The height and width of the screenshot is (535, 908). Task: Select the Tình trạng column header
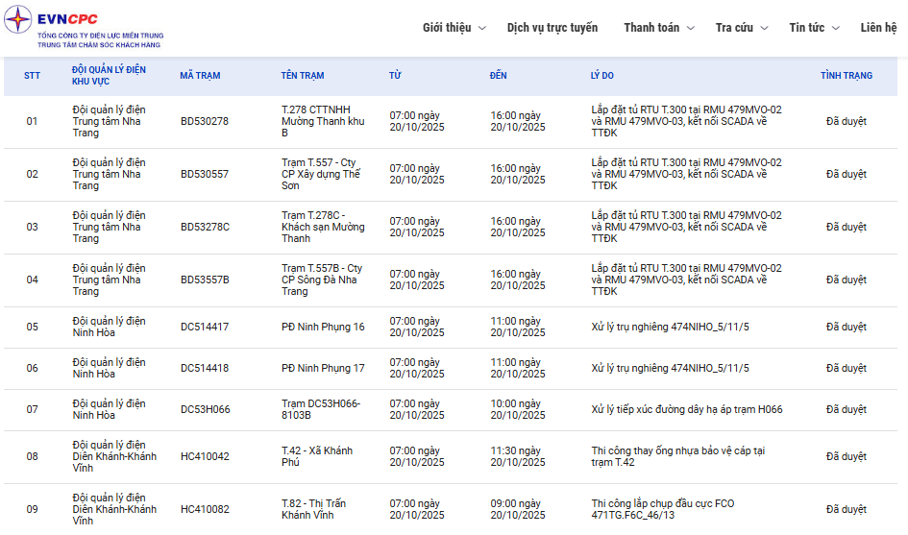click(x=847, y=76)
